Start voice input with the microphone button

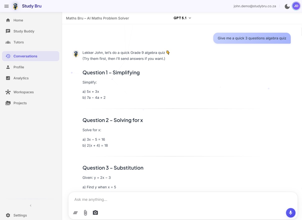tap(290, 213)
